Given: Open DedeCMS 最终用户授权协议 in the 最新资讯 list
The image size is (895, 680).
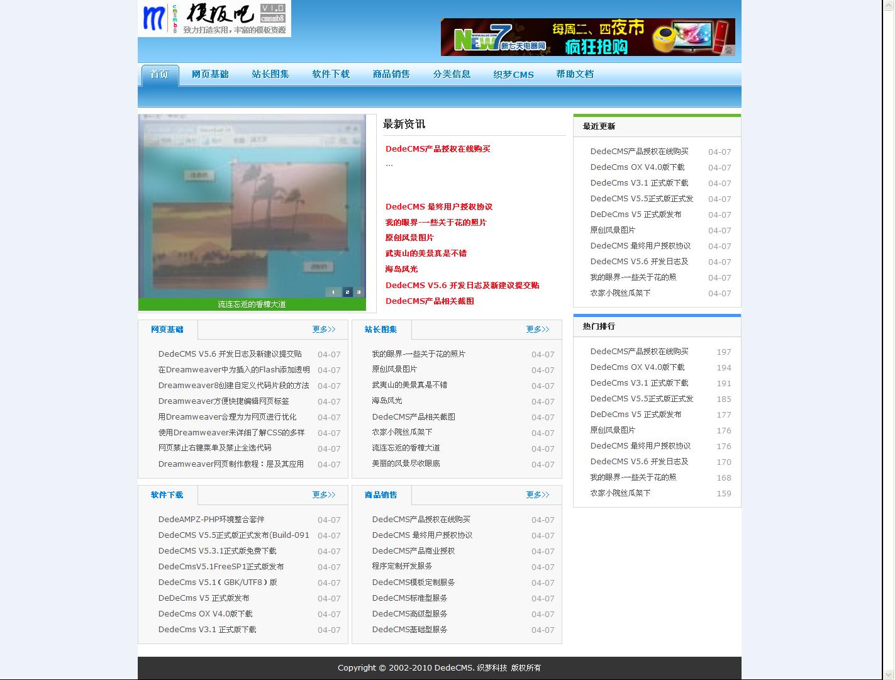Looking at the screenshot, I should click(439, 207).
